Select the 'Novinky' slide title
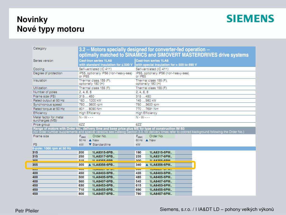The image size is (286, 215). tap(32, 20)
